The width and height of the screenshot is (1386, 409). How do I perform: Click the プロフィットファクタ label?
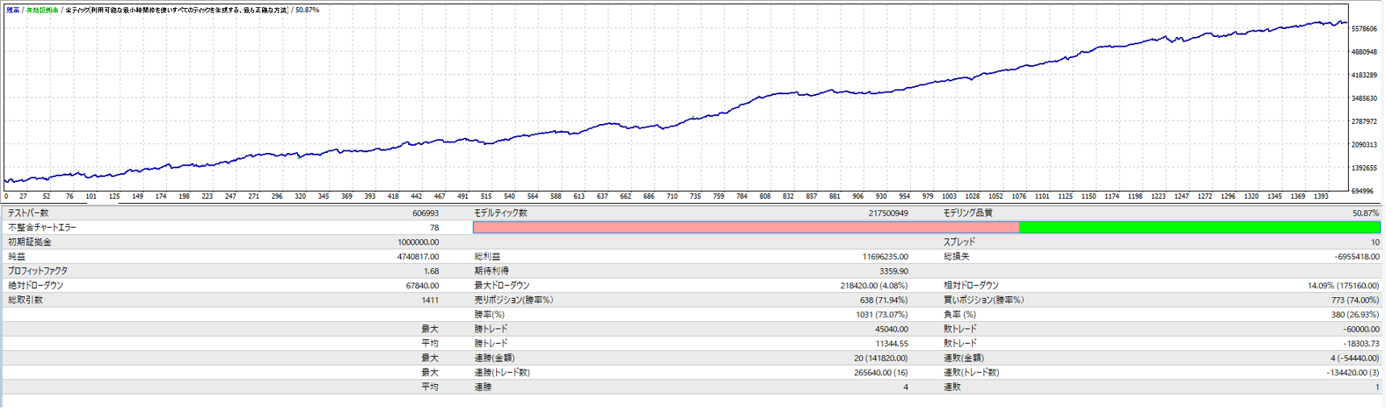point(38,271)
